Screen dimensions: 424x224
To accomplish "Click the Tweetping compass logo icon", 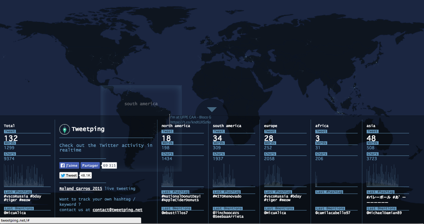I will 64,129.
